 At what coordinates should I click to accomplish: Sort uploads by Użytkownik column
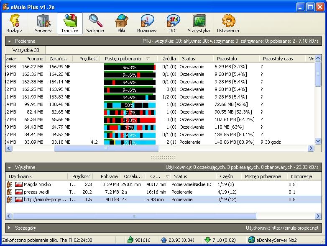[x=37, y=176]
